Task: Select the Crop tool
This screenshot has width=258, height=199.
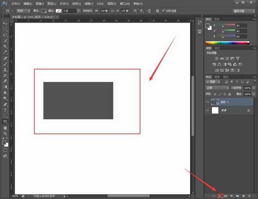Action: click(5, 46)
